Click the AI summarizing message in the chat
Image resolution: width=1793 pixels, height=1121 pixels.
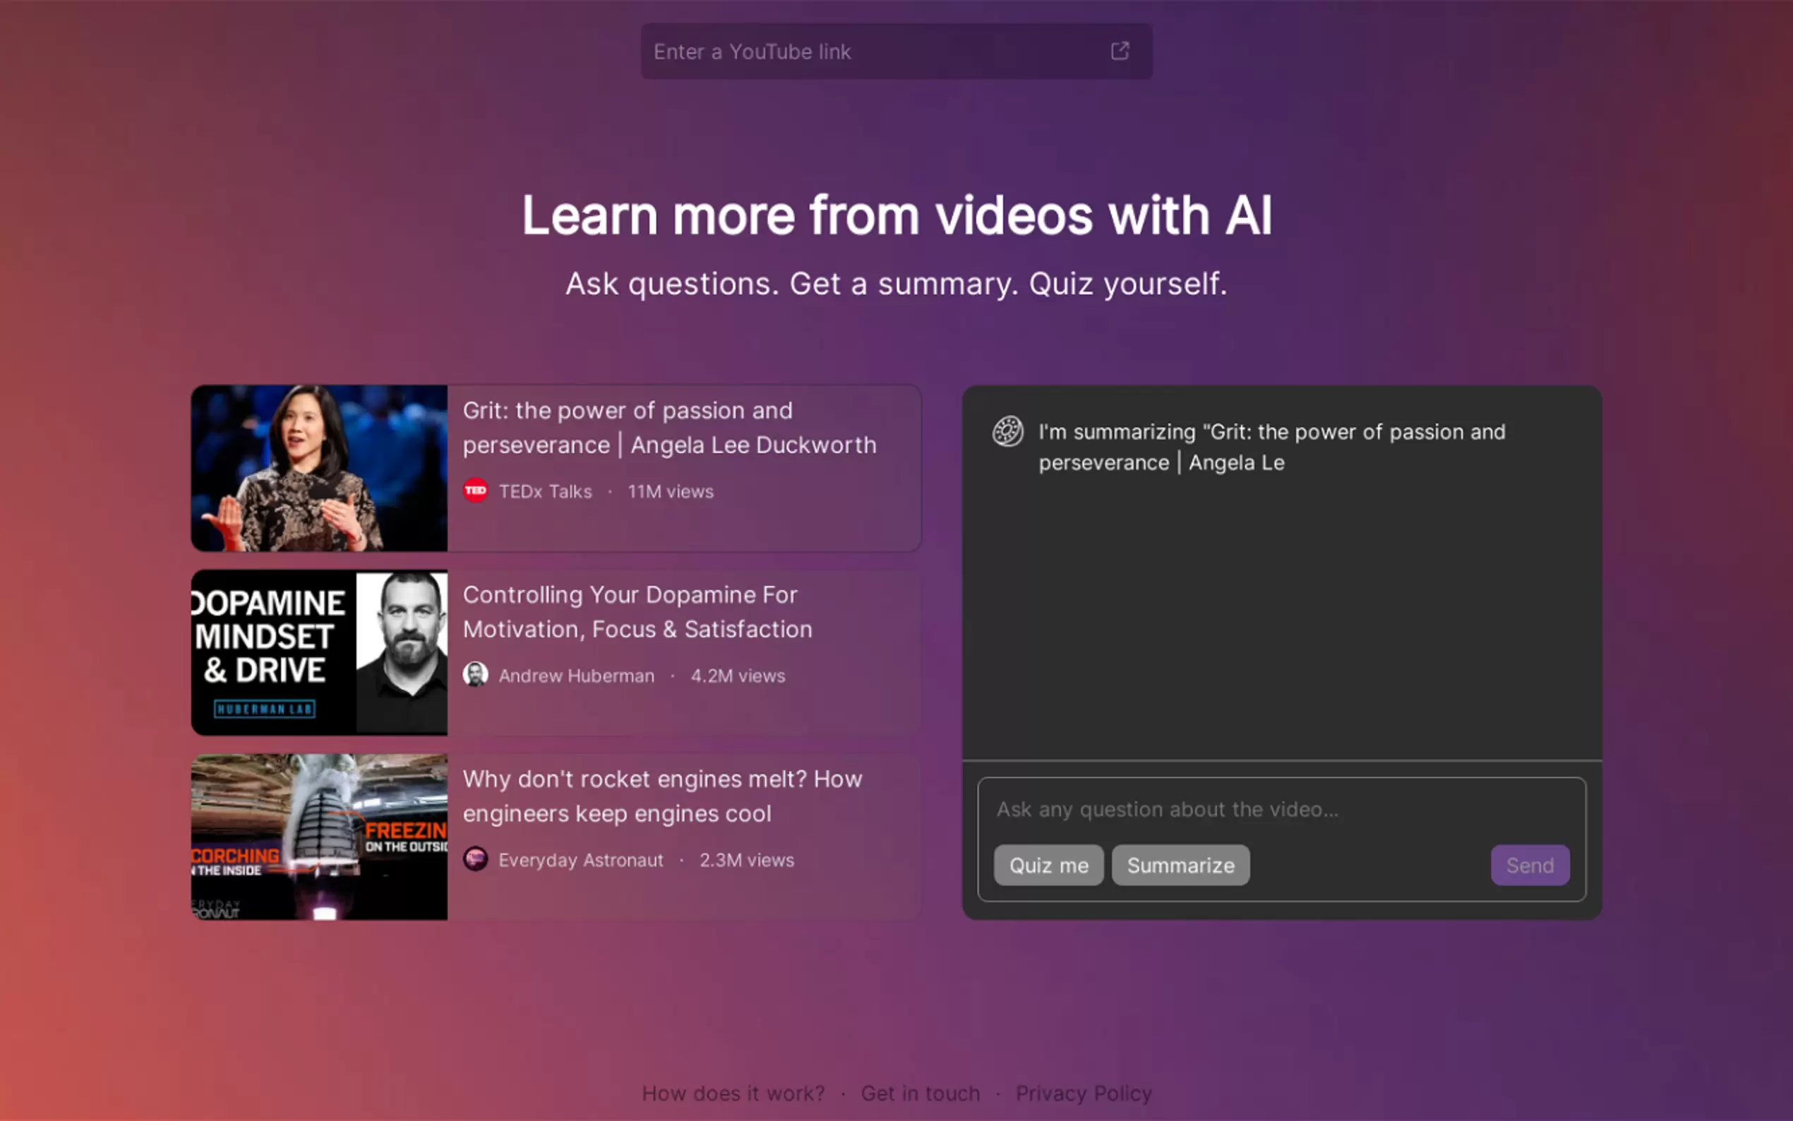pyautogui.click(x=1272, y=446)
